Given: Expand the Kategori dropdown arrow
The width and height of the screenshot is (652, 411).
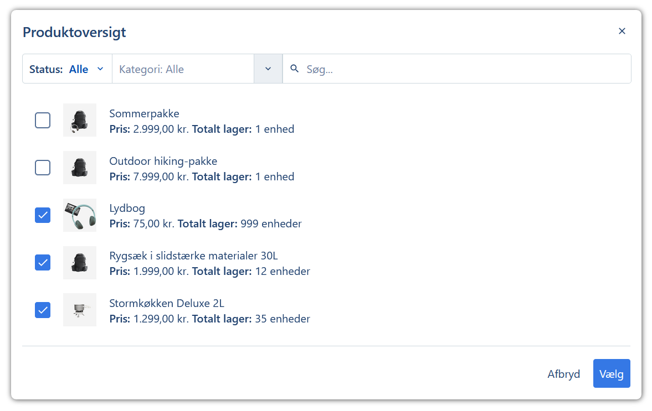Looking at the screenshot, I should [268, 69].
